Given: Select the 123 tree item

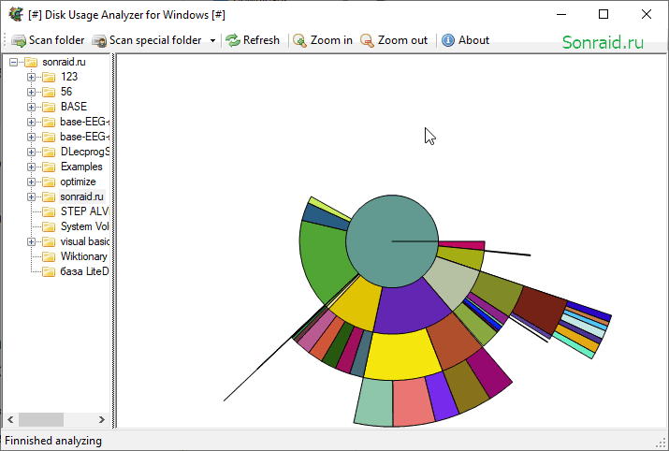Looking at the screenshot, I should coord(69,77).
